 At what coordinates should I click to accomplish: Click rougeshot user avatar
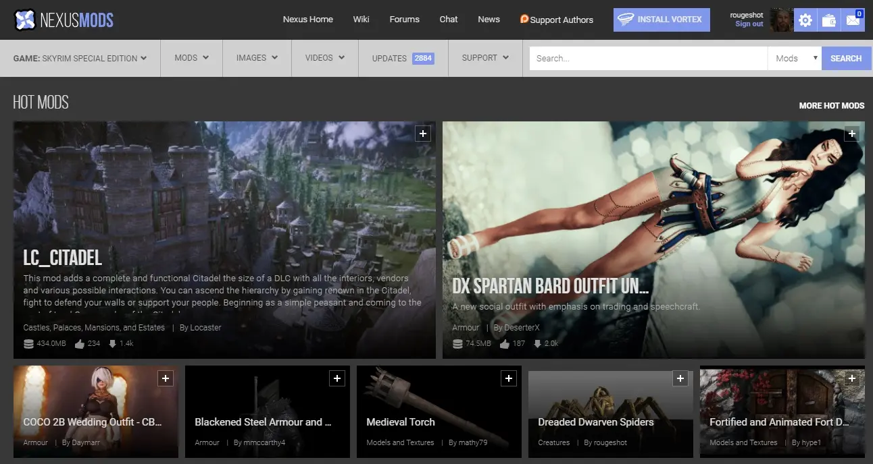point(781,20)
